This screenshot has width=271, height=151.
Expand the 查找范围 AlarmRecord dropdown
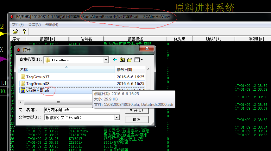point(106,60)
